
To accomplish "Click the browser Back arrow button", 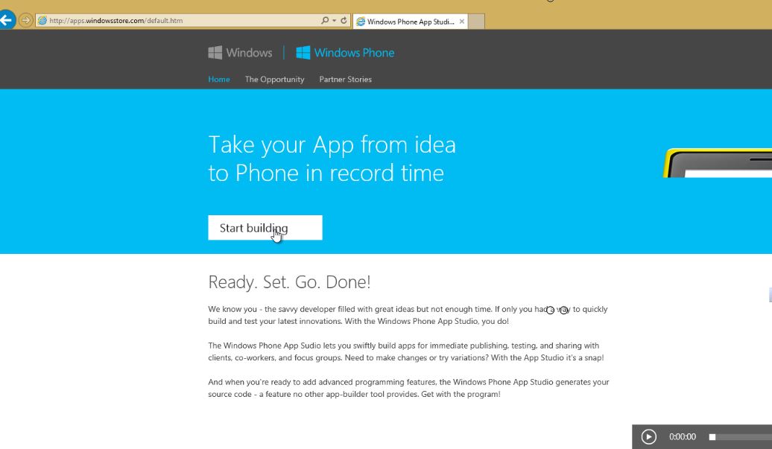I will tap(6, 20).
